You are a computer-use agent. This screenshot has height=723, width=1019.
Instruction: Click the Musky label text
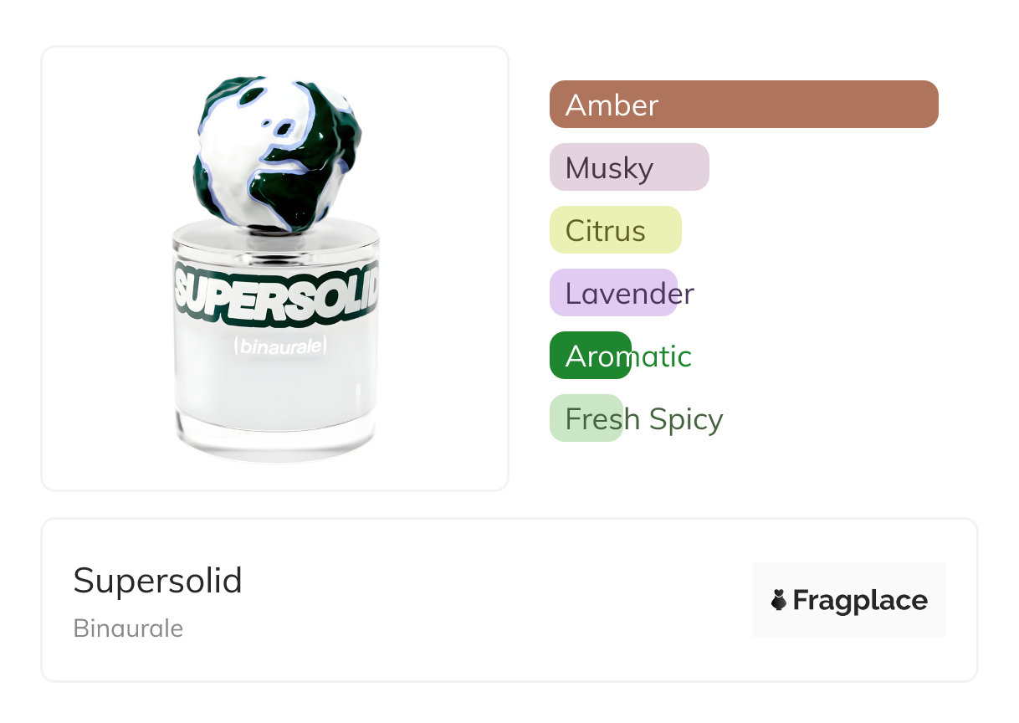coord(609,168)
